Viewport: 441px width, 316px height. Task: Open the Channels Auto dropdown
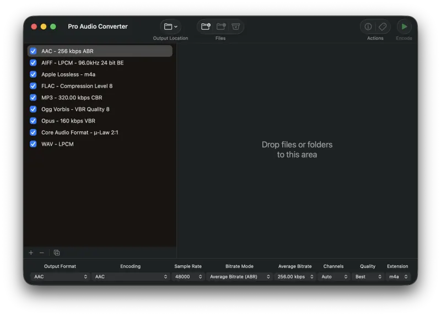pyautogui.click(x=334, y=277)
